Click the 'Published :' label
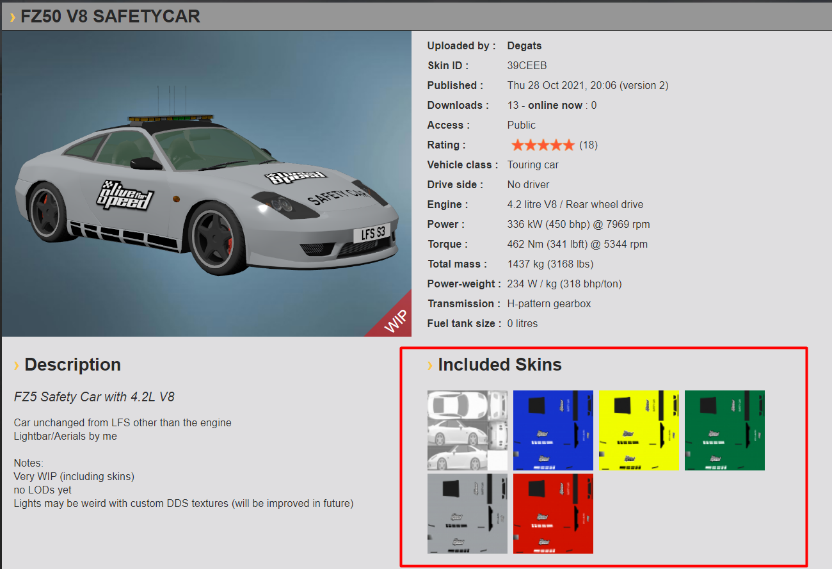Viewport: 832px width, 569px height. tap(455, 86)
